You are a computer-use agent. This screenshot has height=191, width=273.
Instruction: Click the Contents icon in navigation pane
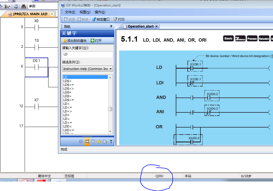pyautogui.click(x=81, y=142)
